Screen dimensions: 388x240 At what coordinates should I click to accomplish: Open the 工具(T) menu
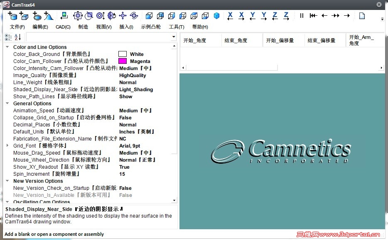tap(177, 27)
